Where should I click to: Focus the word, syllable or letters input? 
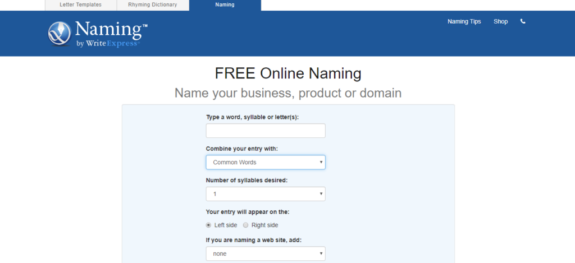tap(266, 131)
